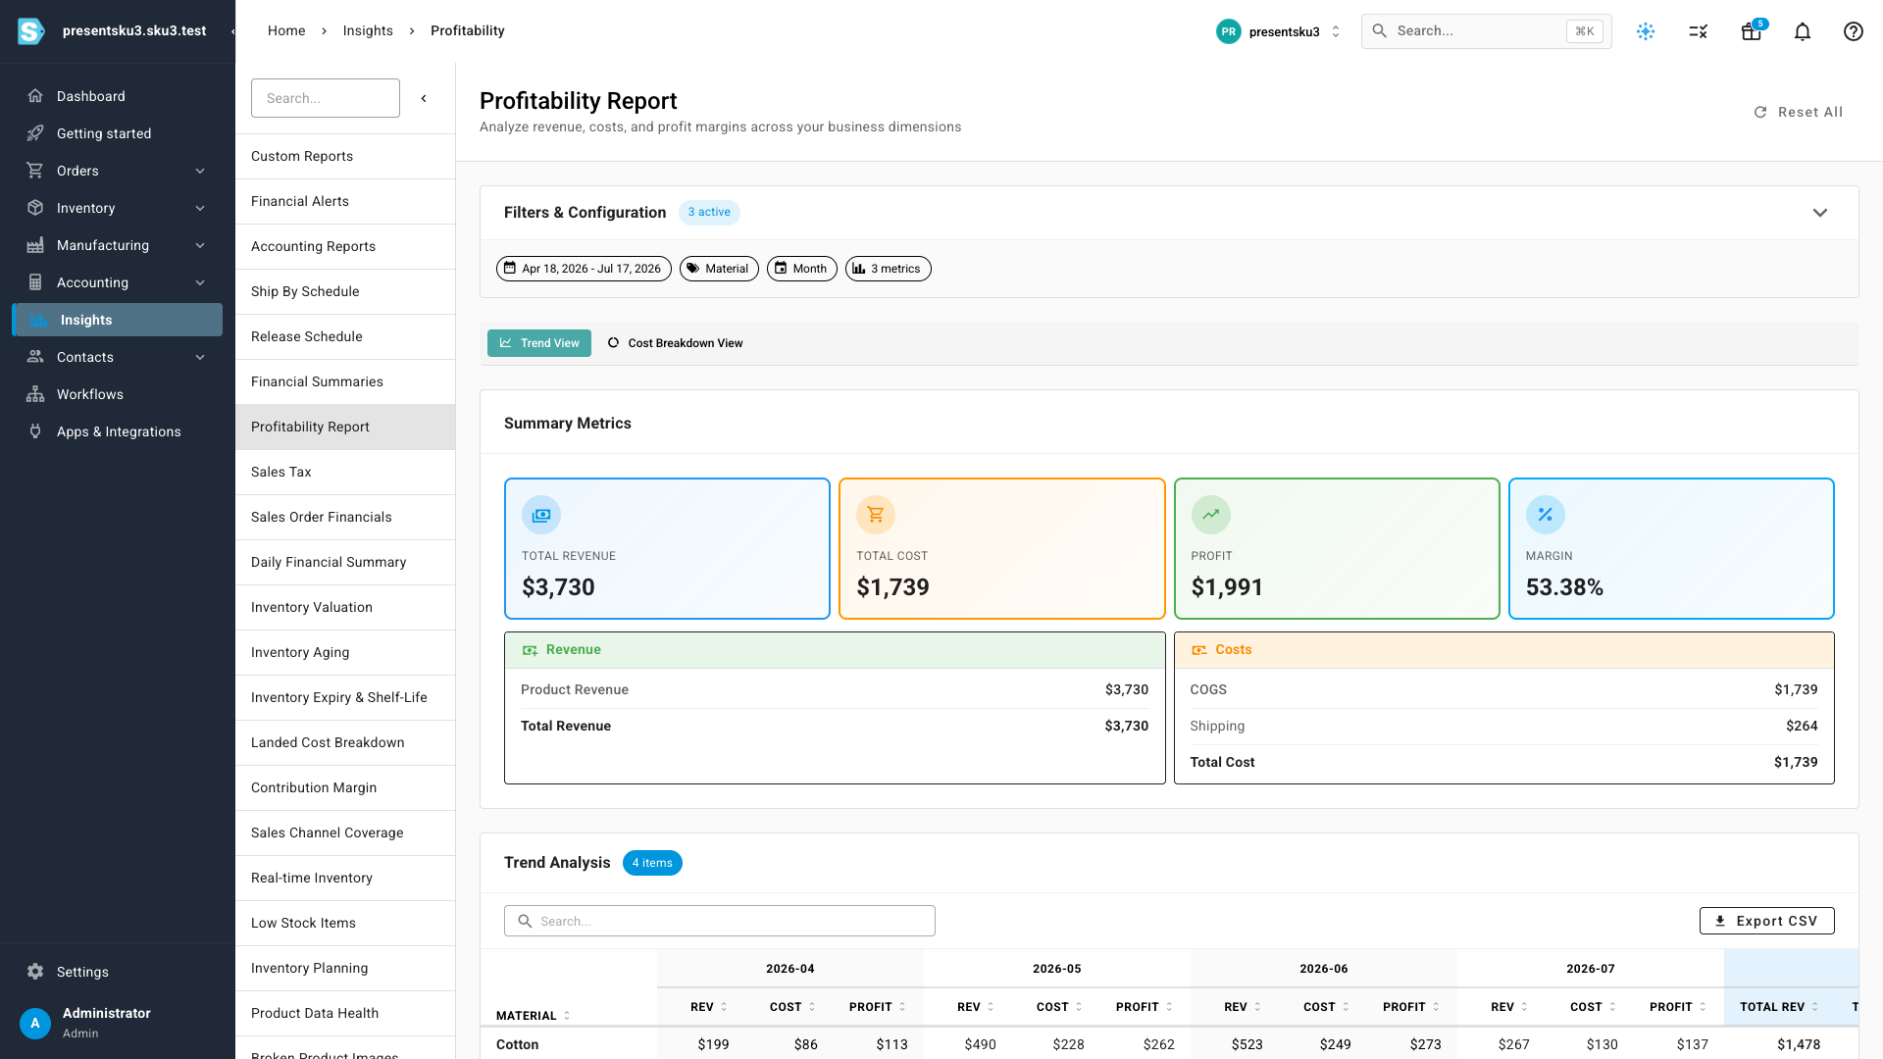Open Contribution Margin report

pyautogui.click(x=345, y=787)
